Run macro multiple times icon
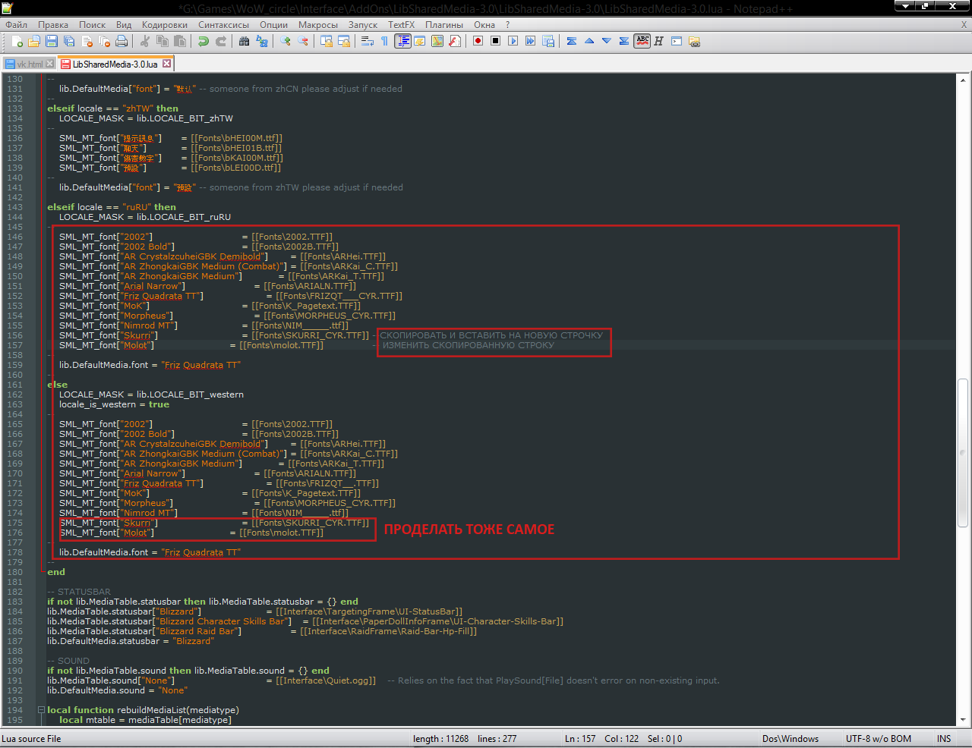This screenshot has width=972, height=748. (530, 41)
